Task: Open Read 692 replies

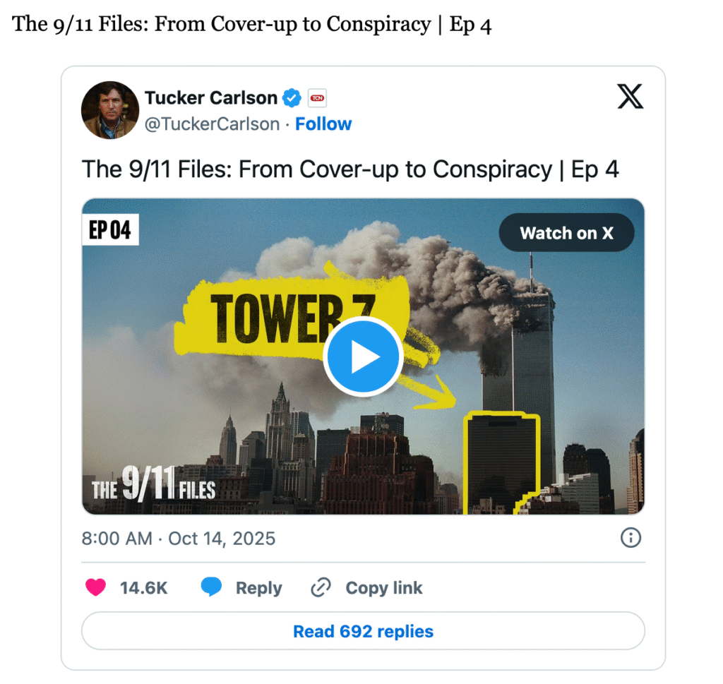Action: 364,631
